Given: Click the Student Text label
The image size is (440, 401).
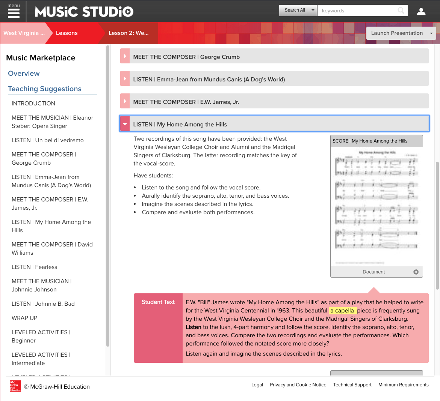Looking at the screenshot, I should click(x=158, y=302).
